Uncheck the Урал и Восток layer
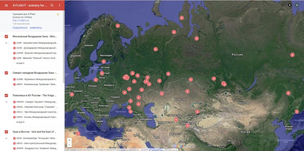Image resolution: width=304 pixels, height=151 pixels. [x=6, y=132]
